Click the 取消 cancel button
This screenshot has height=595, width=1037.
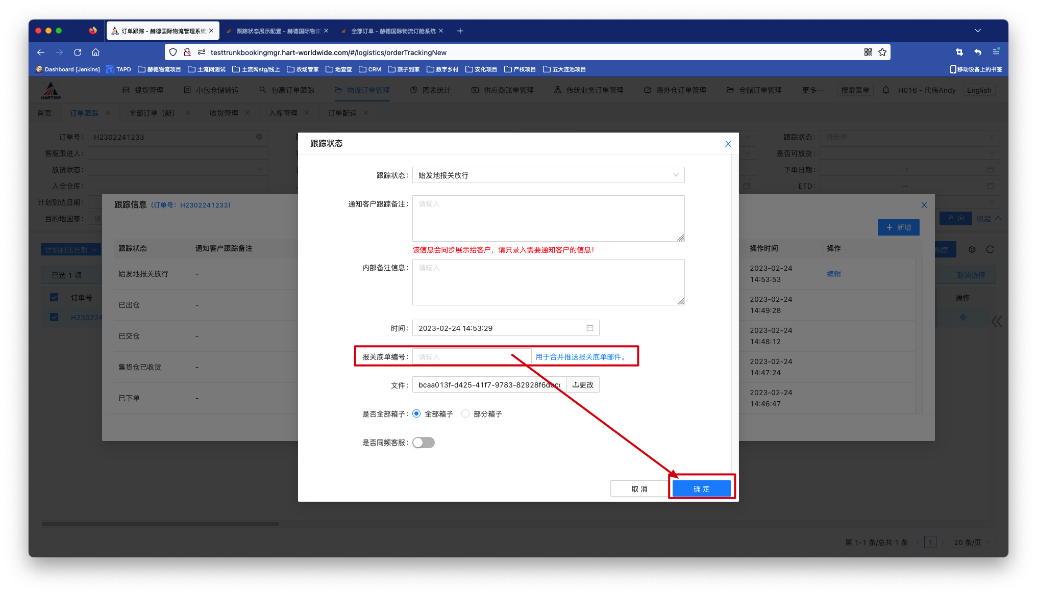click(639, 488)
